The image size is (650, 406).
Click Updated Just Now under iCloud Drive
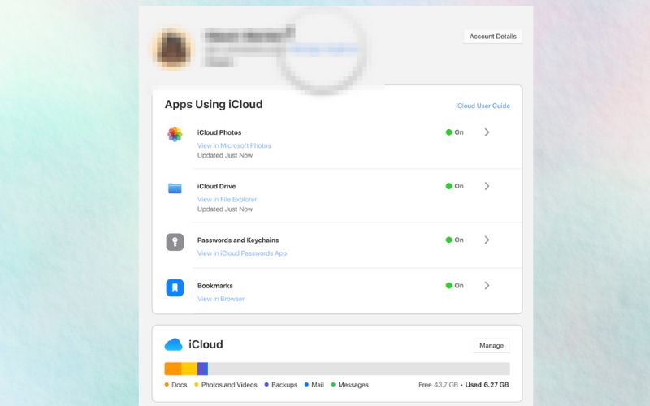click(x=225, y=209)
